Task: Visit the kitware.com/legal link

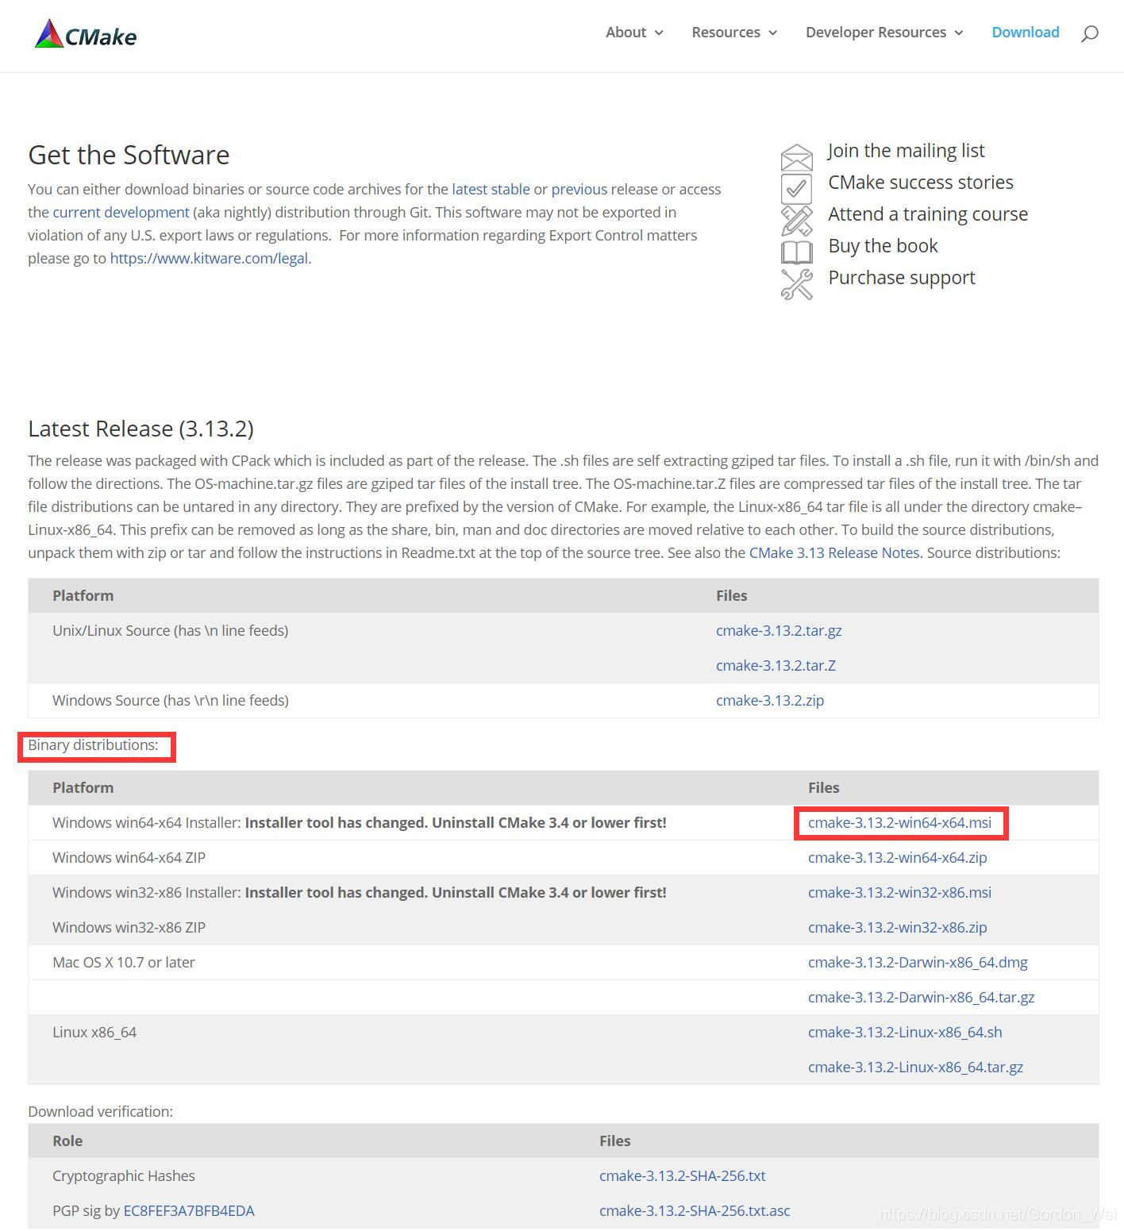Action: pos(209,259)
